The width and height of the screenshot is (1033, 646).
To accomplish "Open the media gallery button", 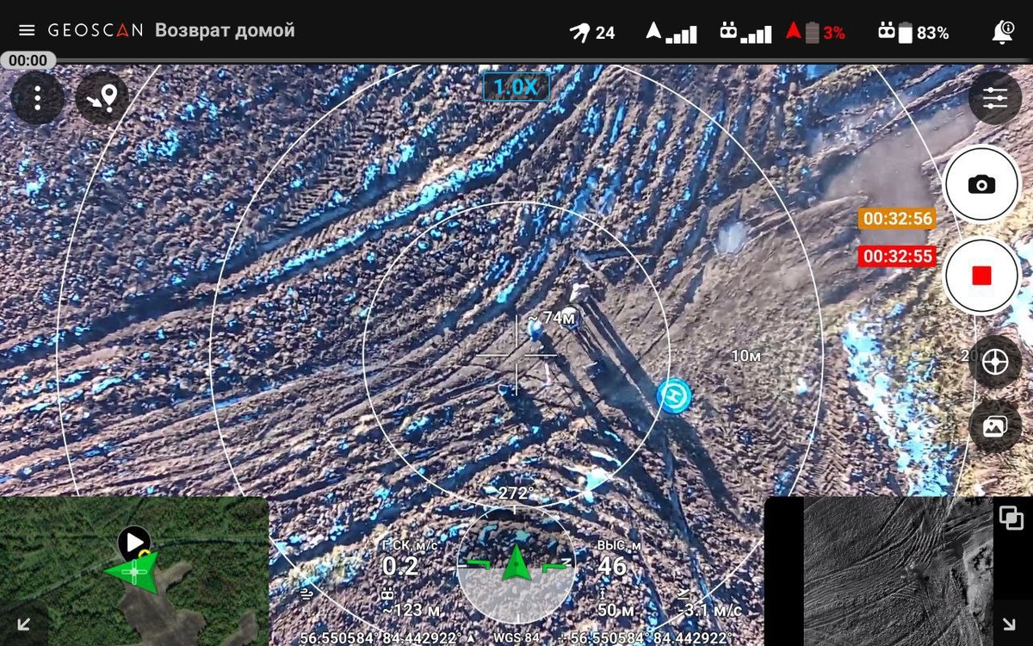I will click(x=995, y=426).
